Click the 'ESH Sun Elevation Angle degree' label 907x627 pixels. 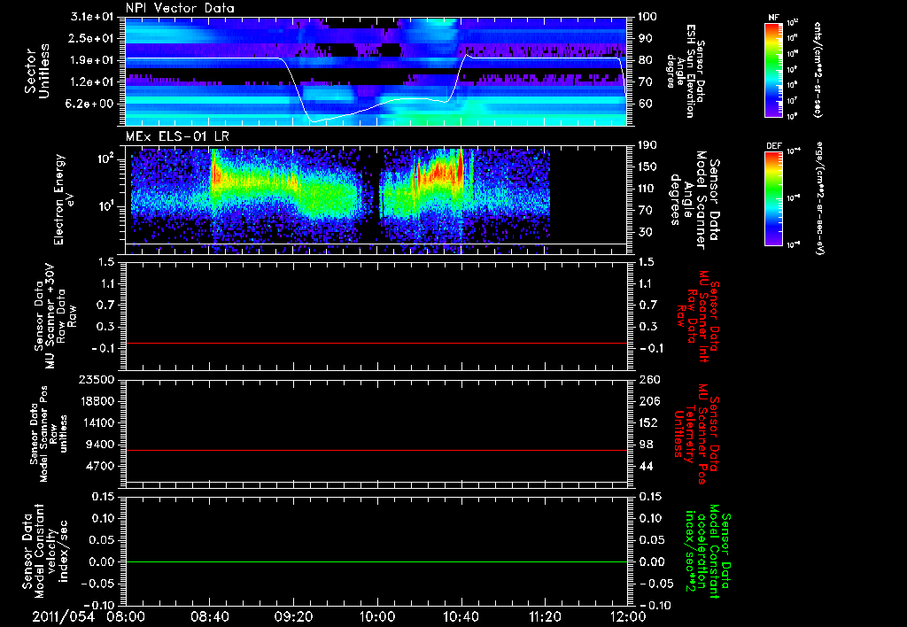point(686,71)
